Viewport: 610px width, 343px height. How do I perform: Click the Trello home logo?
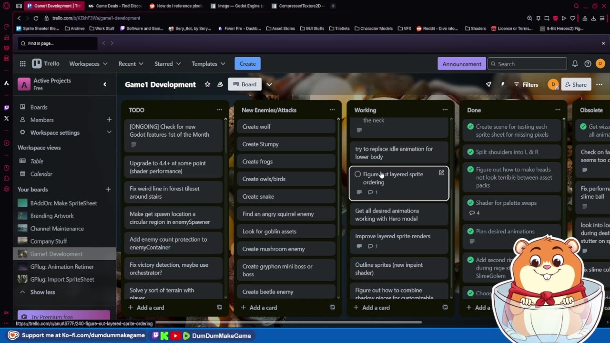(46, 63)
